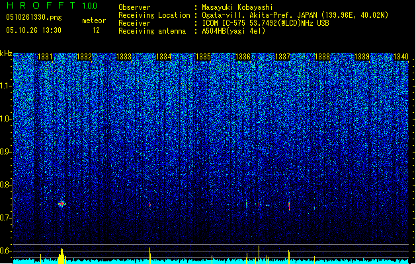Click the Receiver label
The height and width of the screenshot is (264, 416).
click(134, 23)
